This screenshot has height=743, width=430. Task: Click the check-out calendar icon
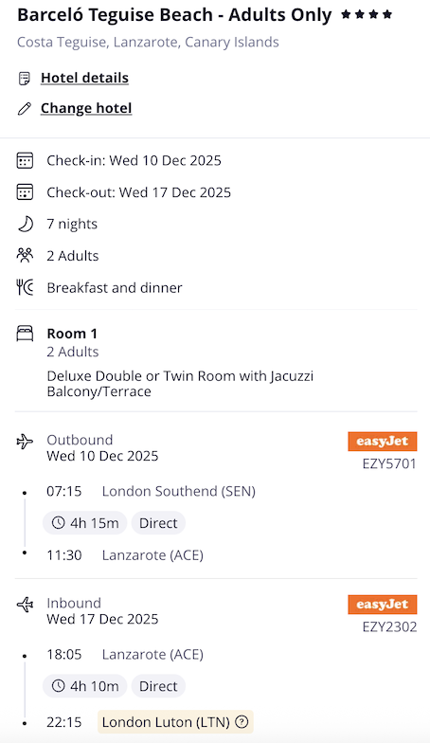[x=25, y=192]
